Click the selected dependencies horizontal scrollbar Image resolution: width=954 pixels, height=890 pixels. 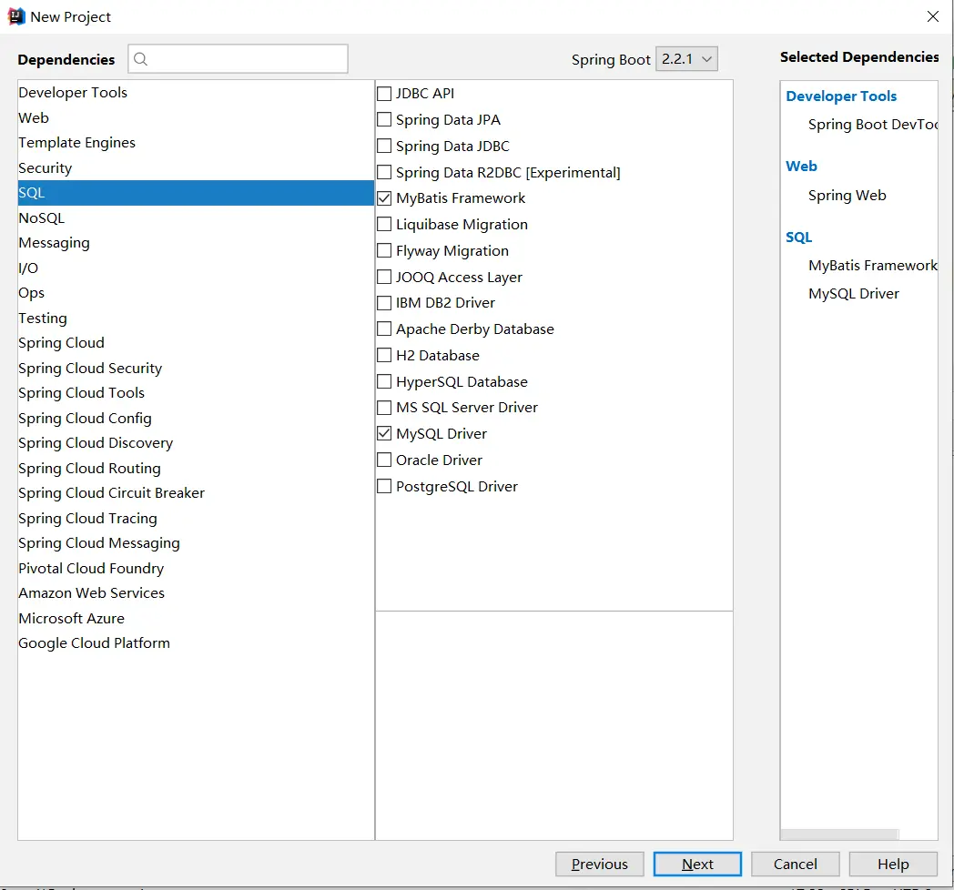click(839, 834)
